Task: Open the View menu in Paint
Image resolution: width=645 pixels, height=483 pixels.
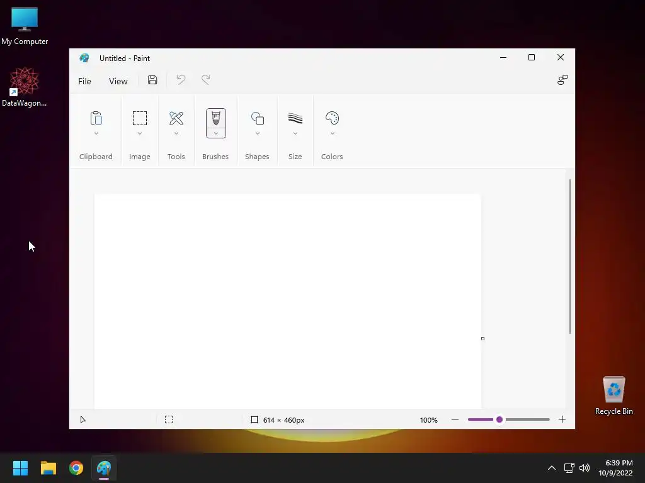Action: 118,81
